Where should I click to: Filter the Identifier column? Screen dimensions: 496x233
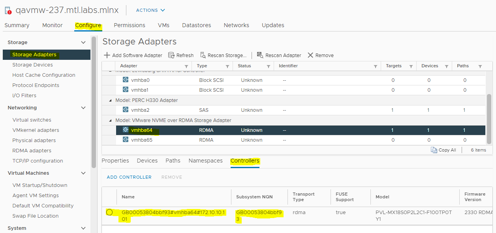[376, 66]
